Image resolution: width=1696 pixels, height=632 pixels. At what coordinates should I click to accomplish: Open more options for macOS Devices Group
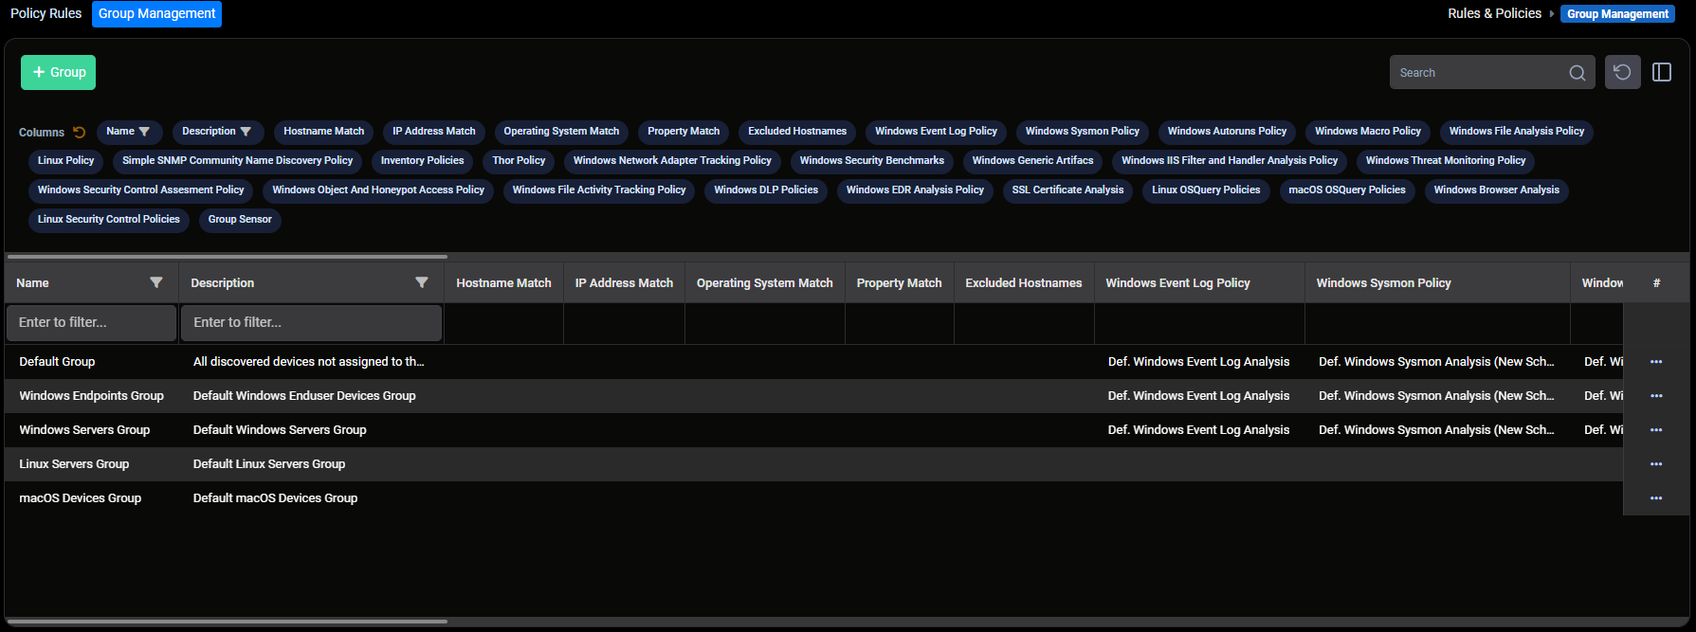(x=1655, y=498)
